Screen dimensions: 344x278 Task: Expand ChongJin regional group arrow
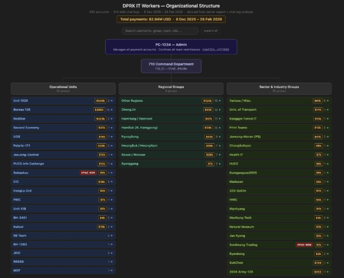pyautogui.click(x=221, y=110)
